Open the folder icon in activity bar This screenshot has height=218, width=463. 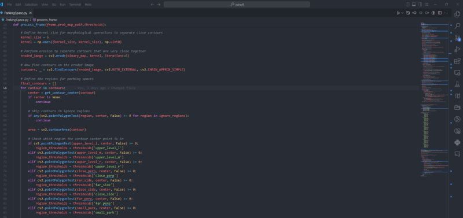coord(457,108)
